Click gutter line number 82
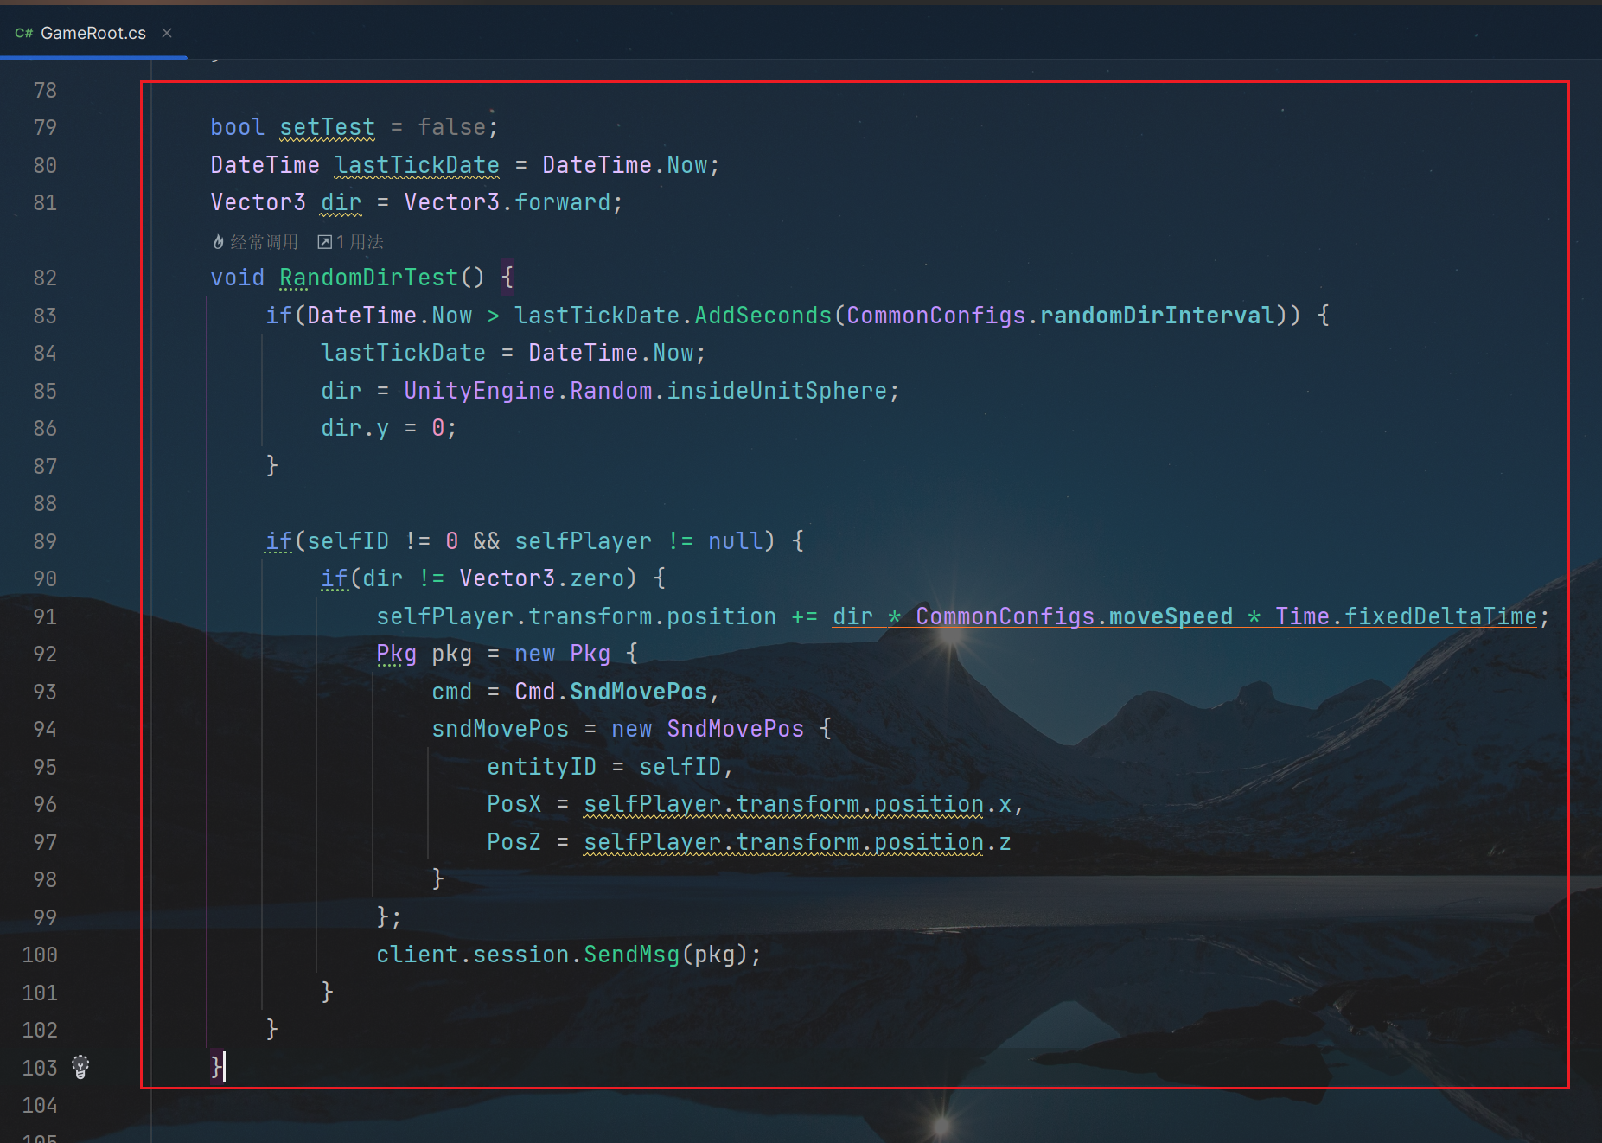1602x1143 pixels. 45,278
